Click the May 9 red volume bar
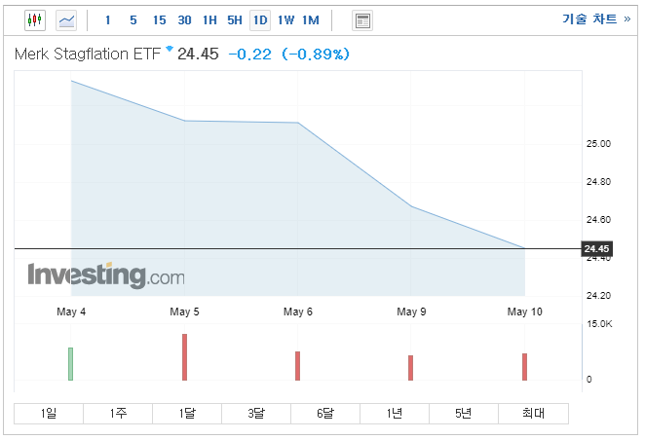 pyautogui.click(x=411, y=368)
